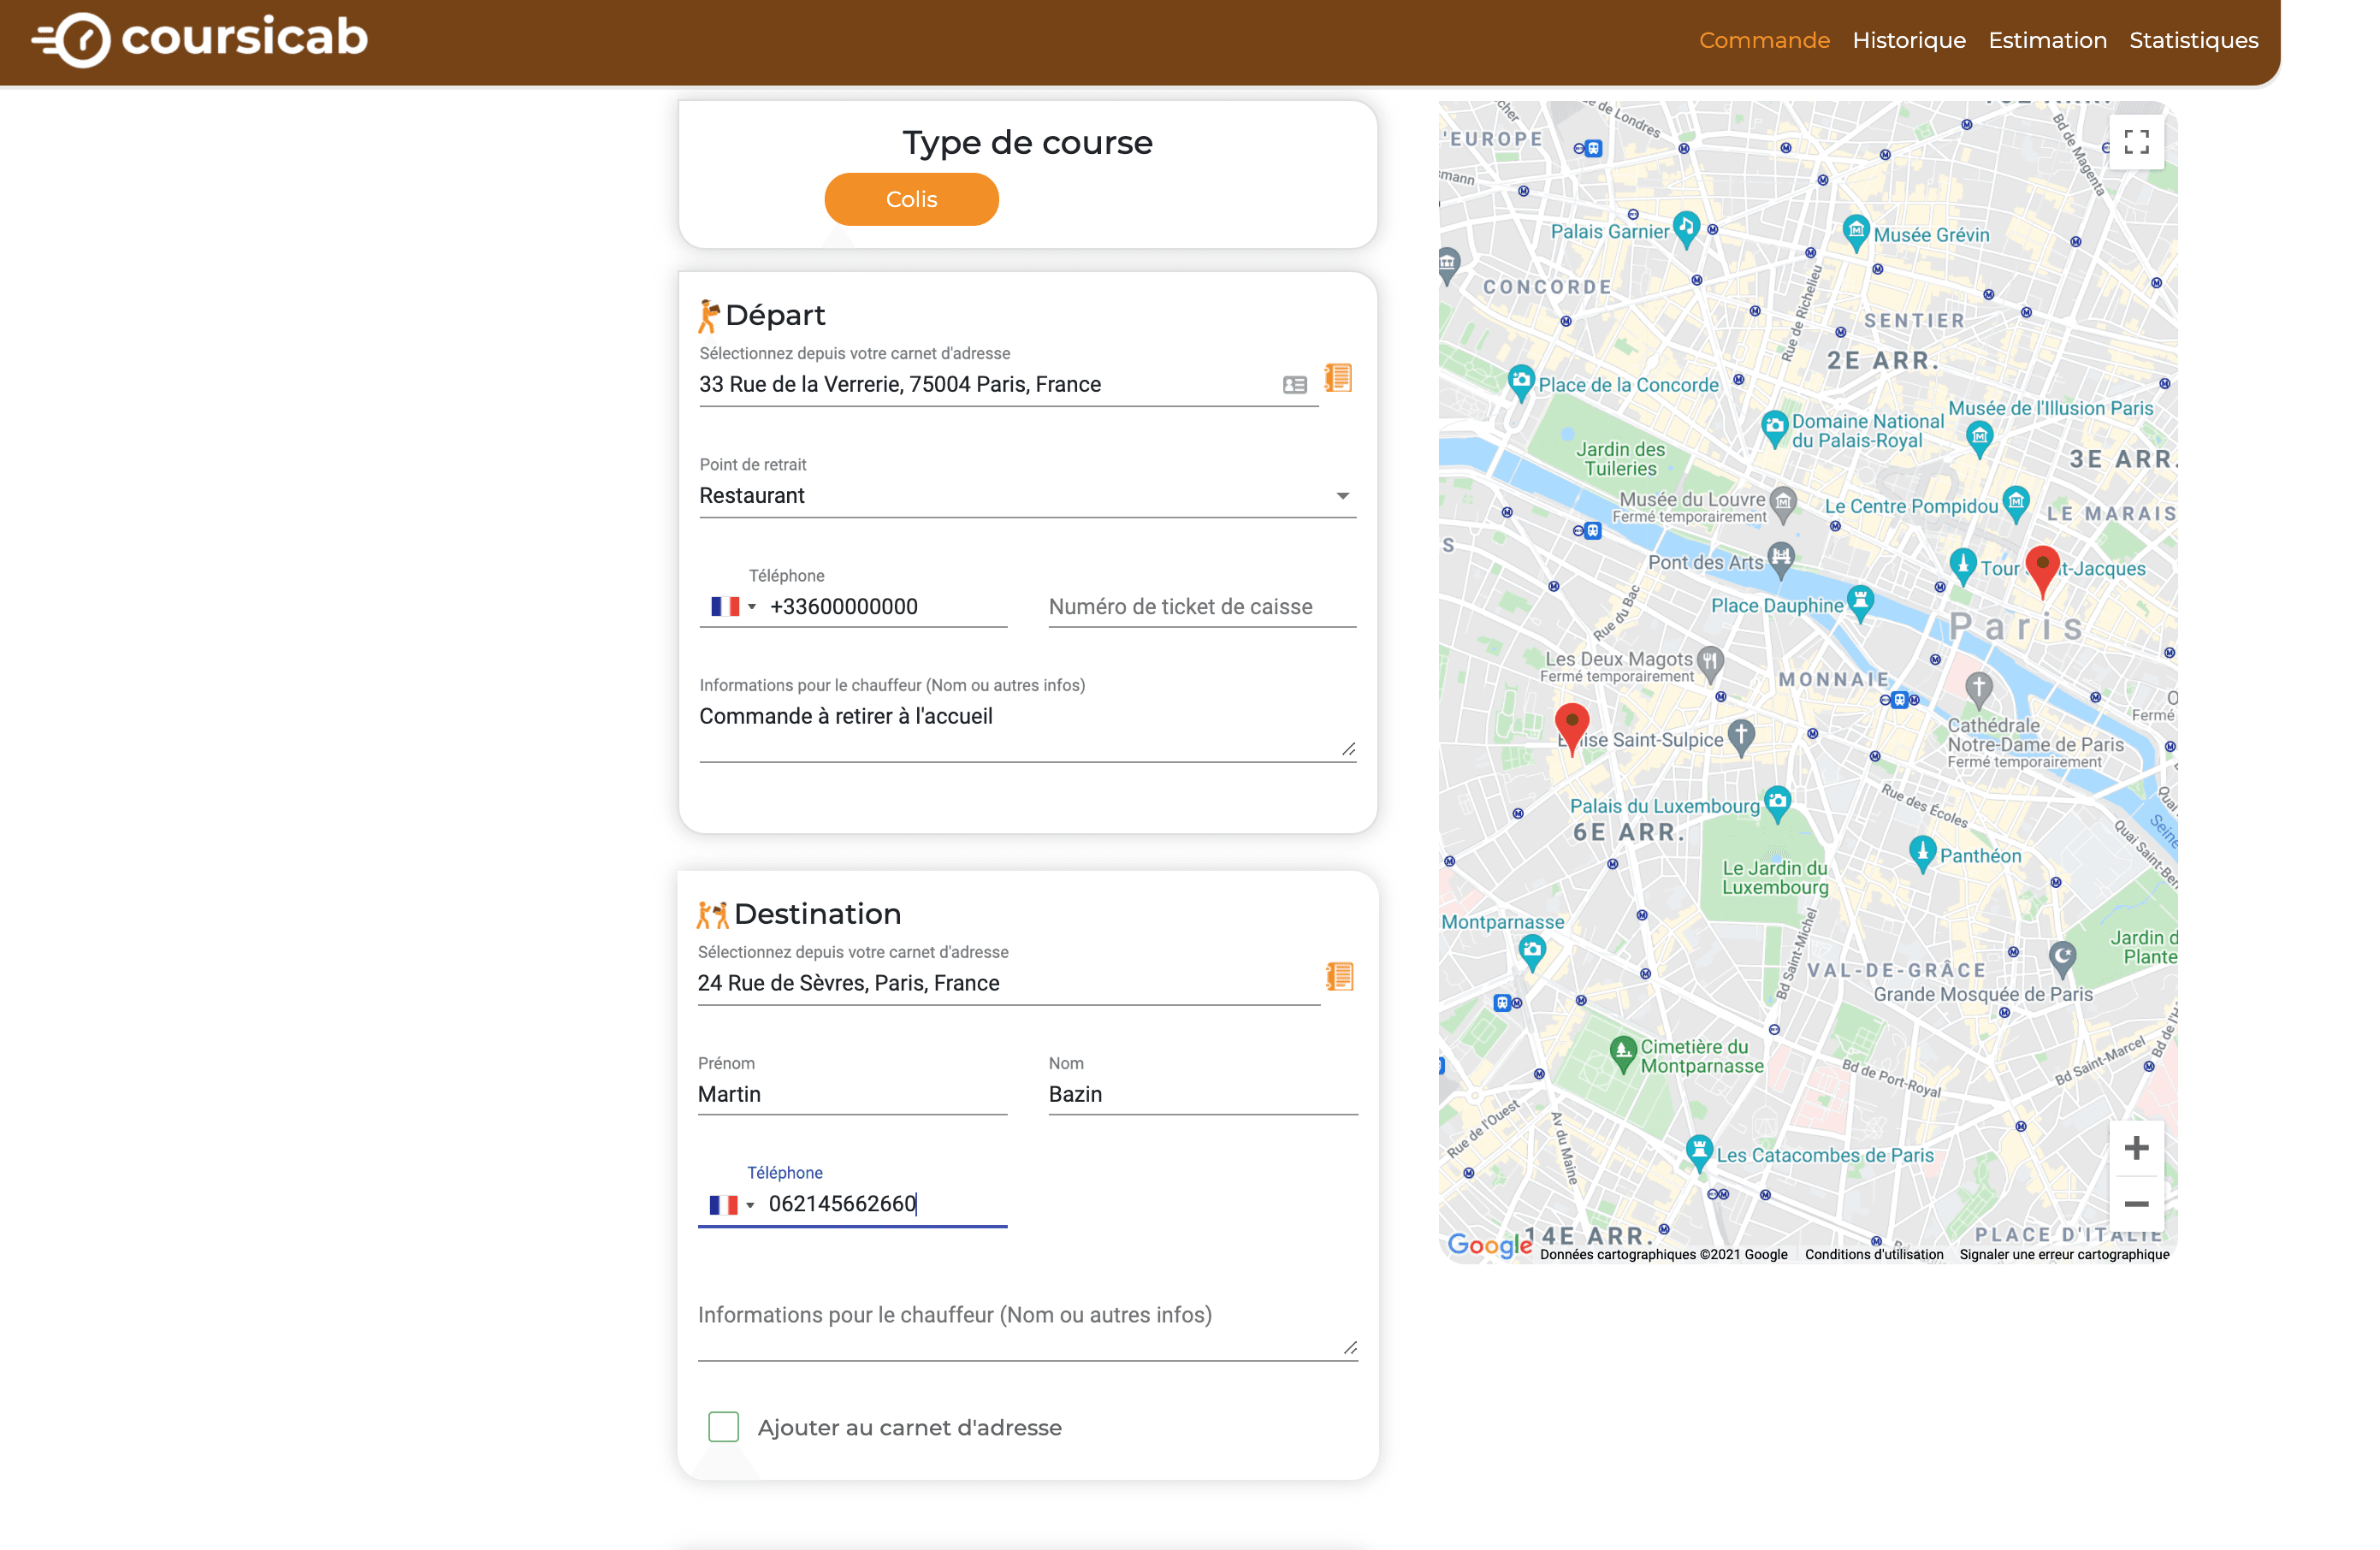Open address book icon for Destination

(1339, 976)
